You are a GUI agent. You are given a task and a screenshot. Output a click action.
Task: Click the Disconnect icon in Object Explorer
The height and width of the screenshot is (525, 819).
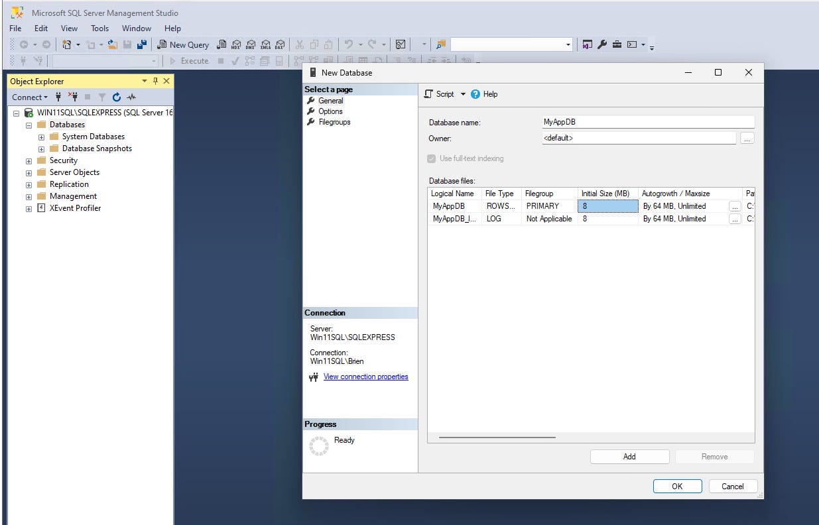click(75, 97)
